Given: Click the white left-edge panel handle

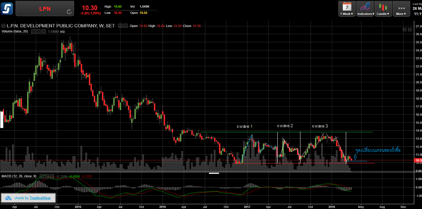Looking at the screenshot, I should coord(1,120).
